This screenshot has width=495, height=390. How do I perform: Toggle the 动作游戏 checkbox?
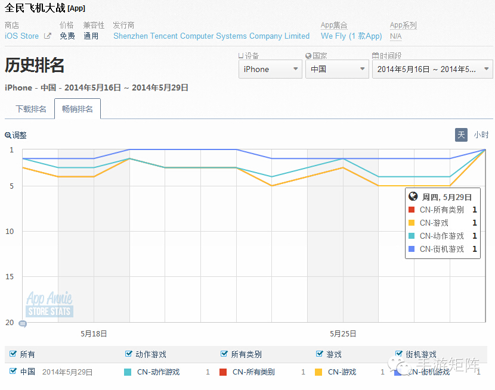128,354
